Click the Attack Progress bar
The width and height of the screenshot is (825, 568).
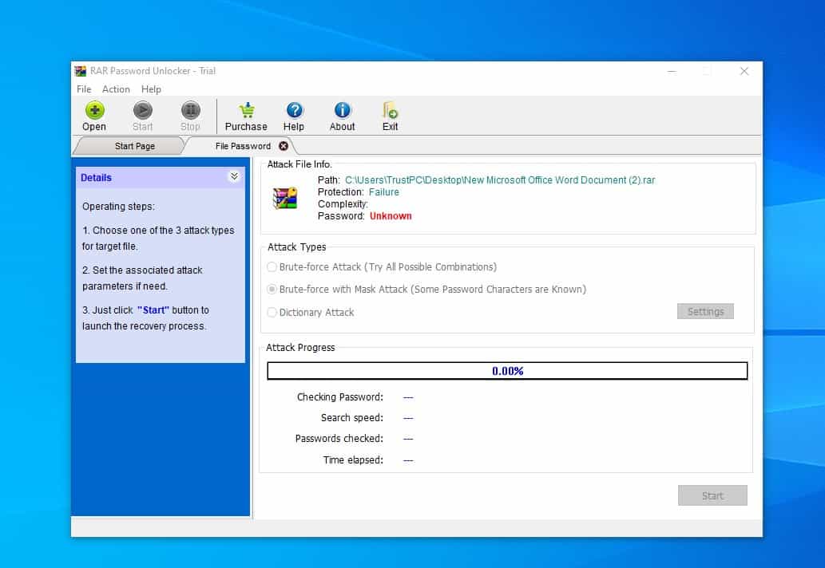507,371
